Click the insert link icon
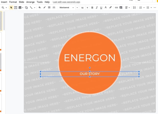 point(116,8)
